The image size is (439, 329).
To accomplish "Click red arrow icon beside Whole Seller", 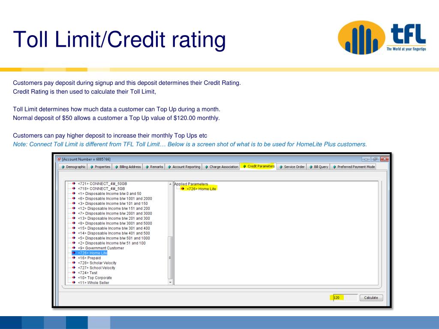I will [x=74, y=283].
